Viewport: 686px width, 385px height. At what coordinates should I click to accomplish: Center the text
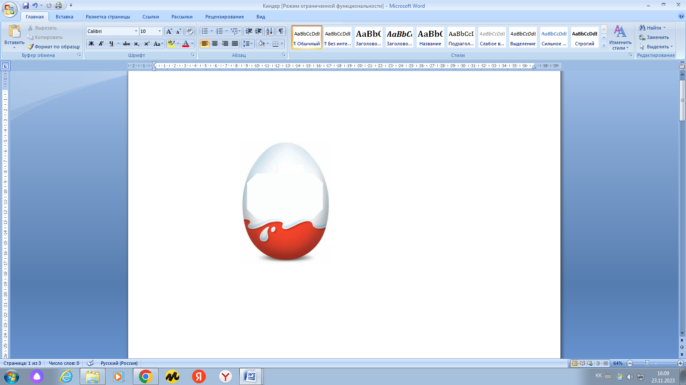tap(215, 44)
